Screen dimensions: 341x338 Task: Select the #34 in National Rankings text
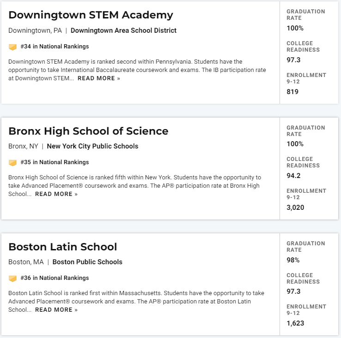coord(55,47)
